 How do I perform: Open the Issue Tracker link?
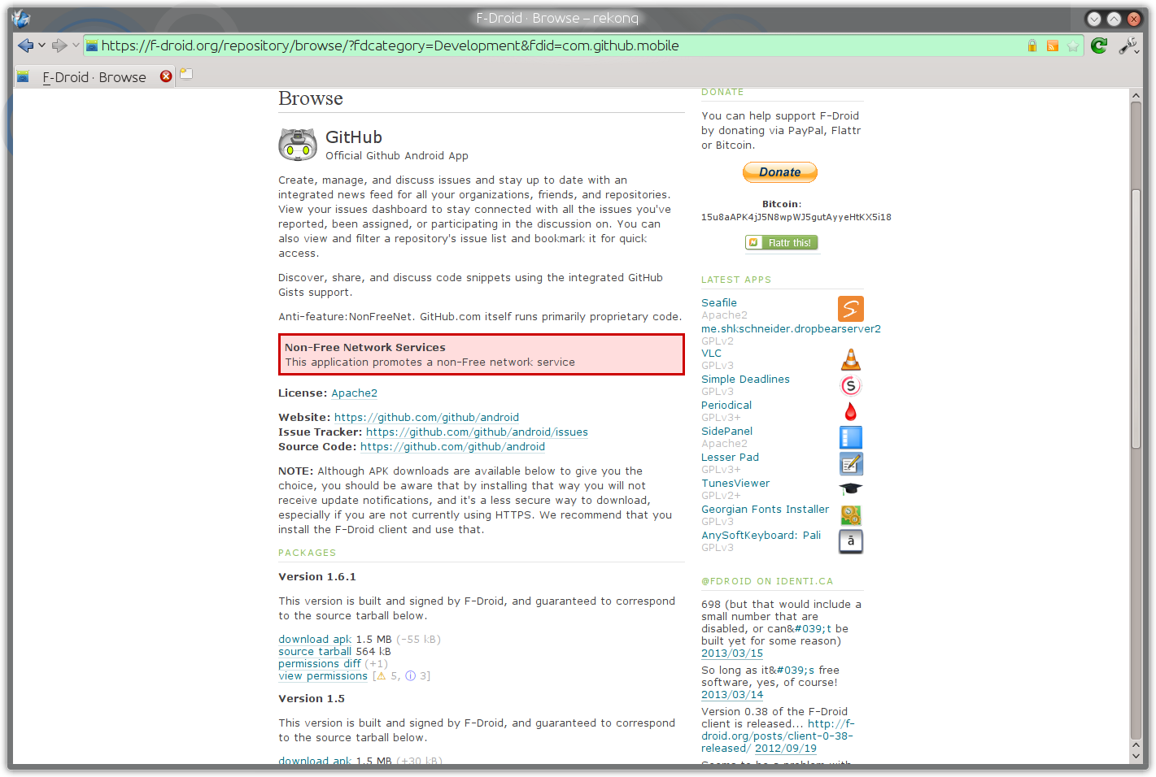(x=477, y=432)
